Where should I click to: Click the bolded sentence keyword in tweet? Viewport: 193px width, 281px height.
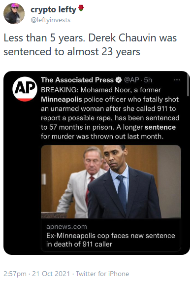click(x=160, y=127)
